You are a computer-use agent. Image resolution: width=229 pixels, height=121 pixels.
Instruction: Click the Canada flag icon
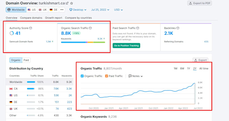pyautogui.click(x=11, y=89)
